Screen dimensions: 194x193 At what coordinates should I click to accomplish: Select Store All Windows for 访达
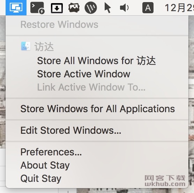coord(97,61)
